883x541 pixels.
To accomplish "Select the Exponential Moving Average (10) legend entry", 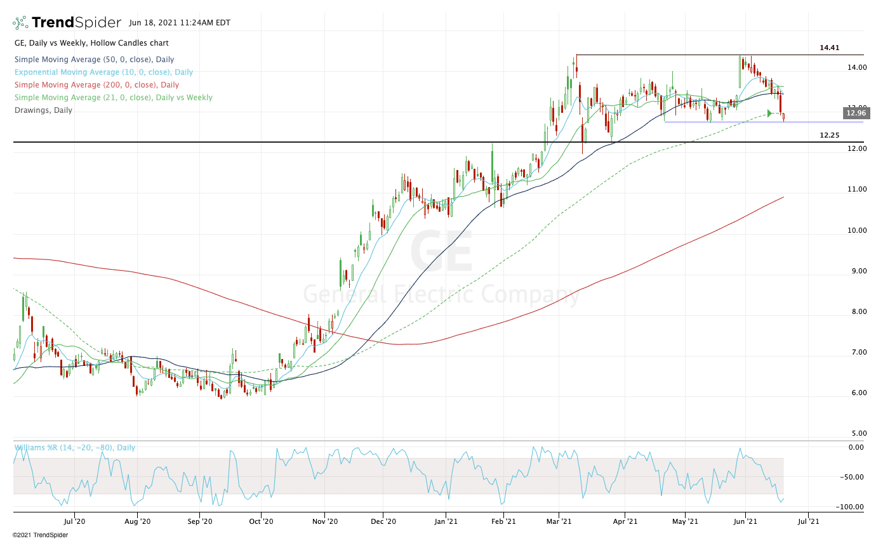I will [x=103, y=72].
